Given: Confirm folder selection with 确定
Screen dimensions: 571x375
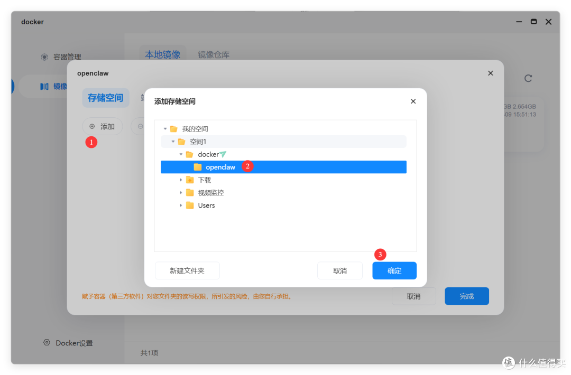Looking at the screenshot, I should click(394, 270).
